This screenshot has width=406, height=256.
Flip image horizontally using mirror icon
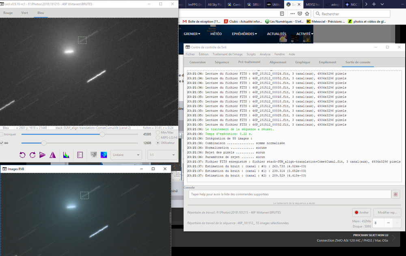point(52,155)
